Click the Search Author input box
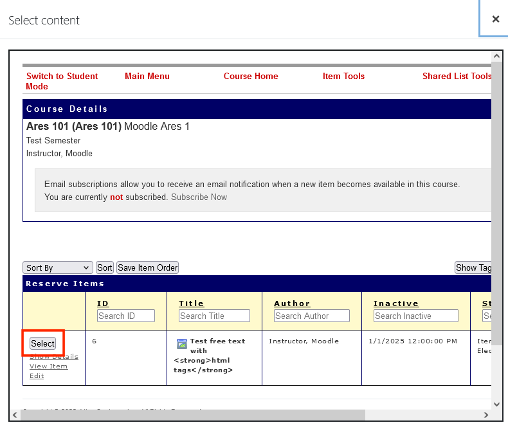 [x=311, y=316]
